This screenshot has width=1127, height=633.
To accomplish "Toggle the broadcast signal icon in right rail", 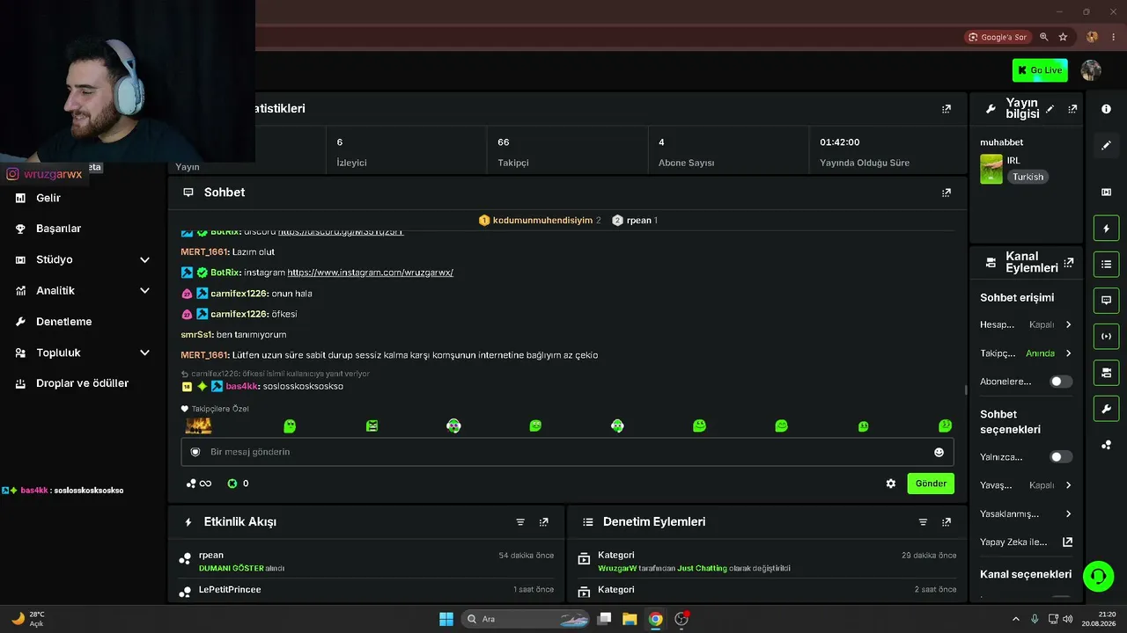I will [1106, 337].
